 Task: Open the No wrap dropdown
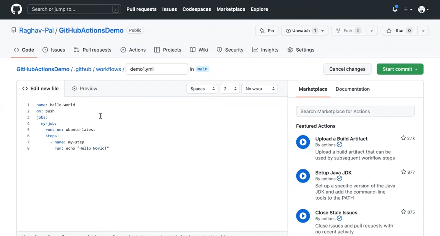(x=260, y=89)
